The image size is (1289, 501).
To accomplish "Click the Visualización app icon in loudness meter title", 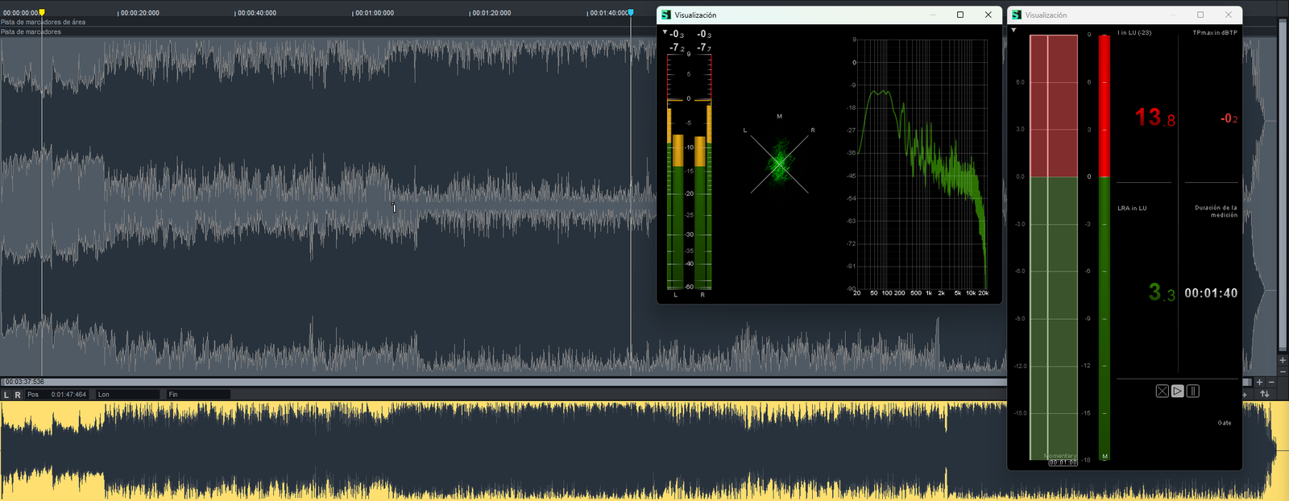I will tap(1017, 14).
